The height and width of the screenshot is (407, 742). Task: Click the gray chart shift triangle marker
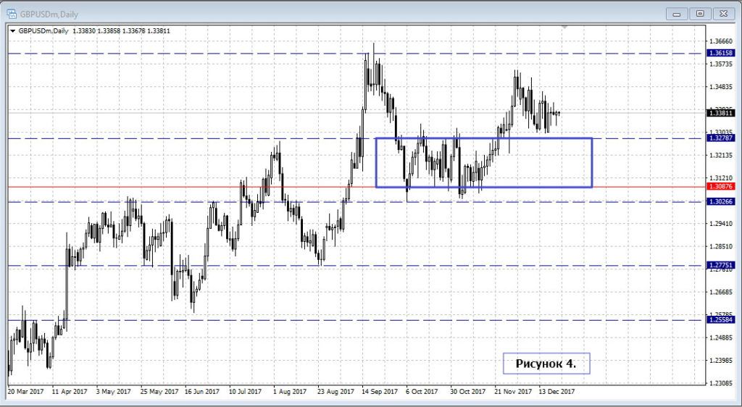[x=564, y=28]
